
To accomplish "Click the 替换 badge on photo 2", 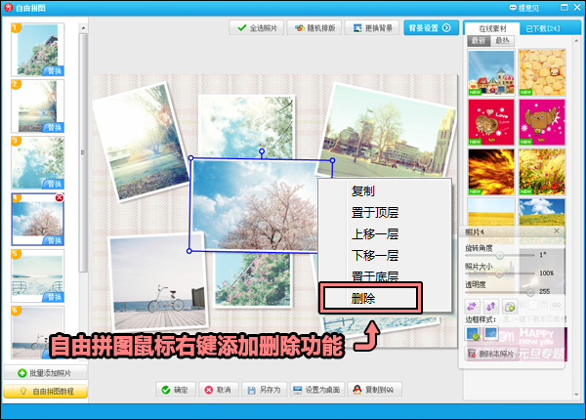I will [x=54, y=127].
